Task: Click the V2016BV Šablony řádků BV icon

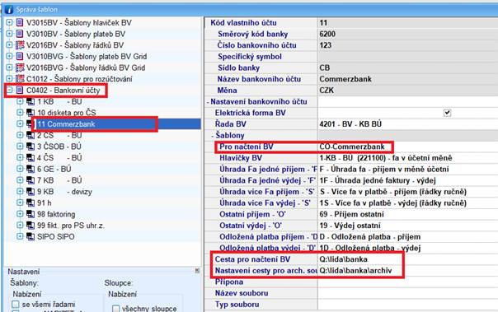Action: (x=20, y=45)
